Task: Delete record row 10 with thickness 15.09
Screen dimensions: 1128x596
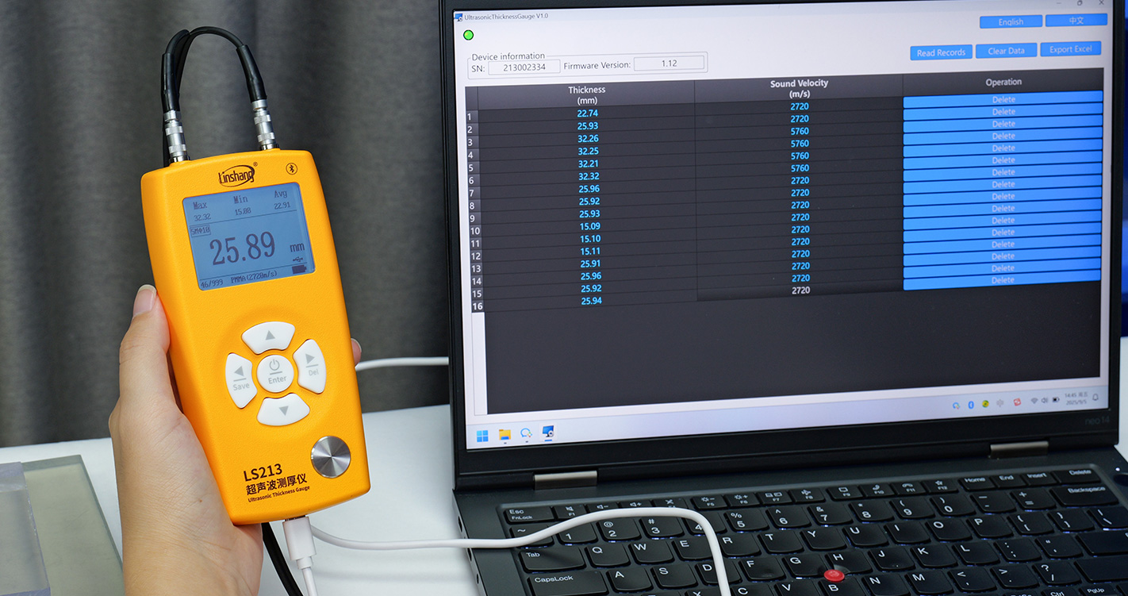Action: pos(1003,209)
